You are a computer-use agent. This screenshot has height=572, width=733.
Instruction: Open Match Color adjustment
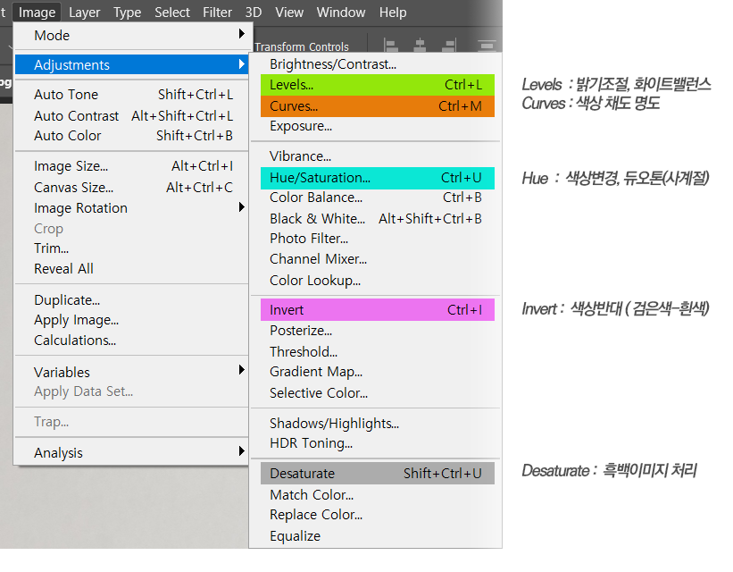(378, 495)
